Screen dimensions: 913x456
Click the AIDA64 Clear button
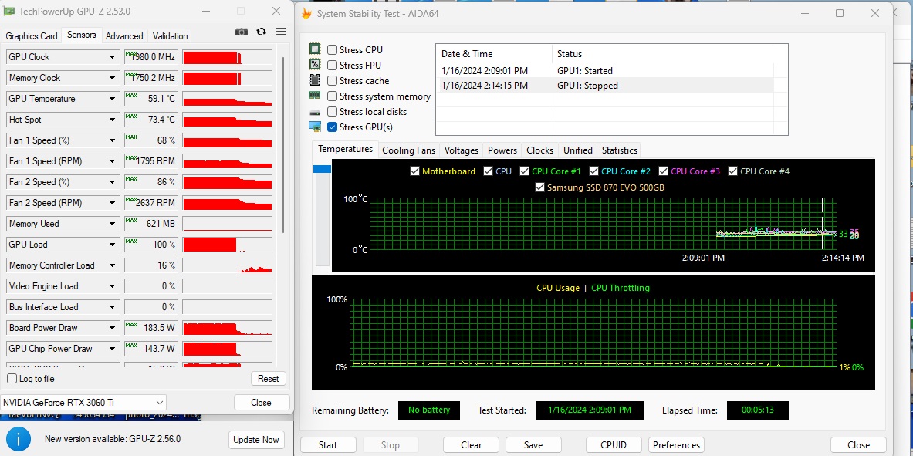(x=471, y=445)
